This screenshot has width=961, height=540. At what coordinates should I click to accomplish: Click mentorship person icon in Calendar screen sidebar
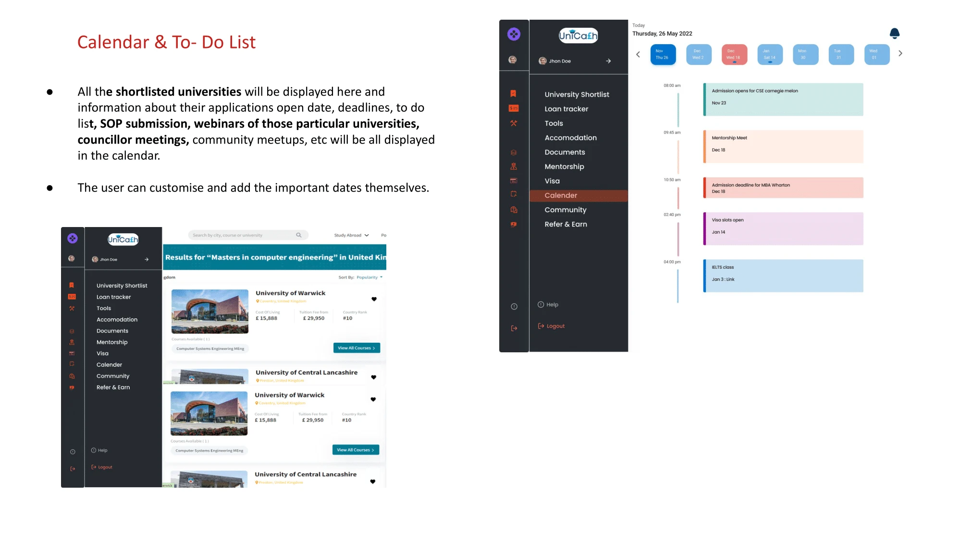click(x=514, y=167)
